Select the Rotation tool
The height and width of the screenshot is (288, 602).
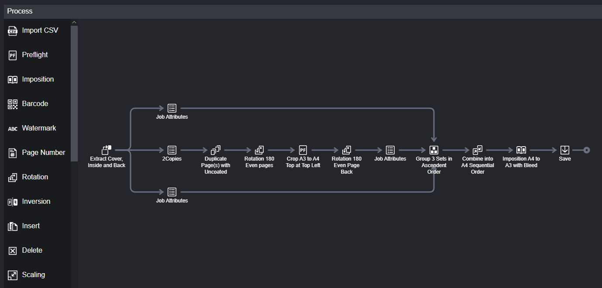[x=35, y=177]
